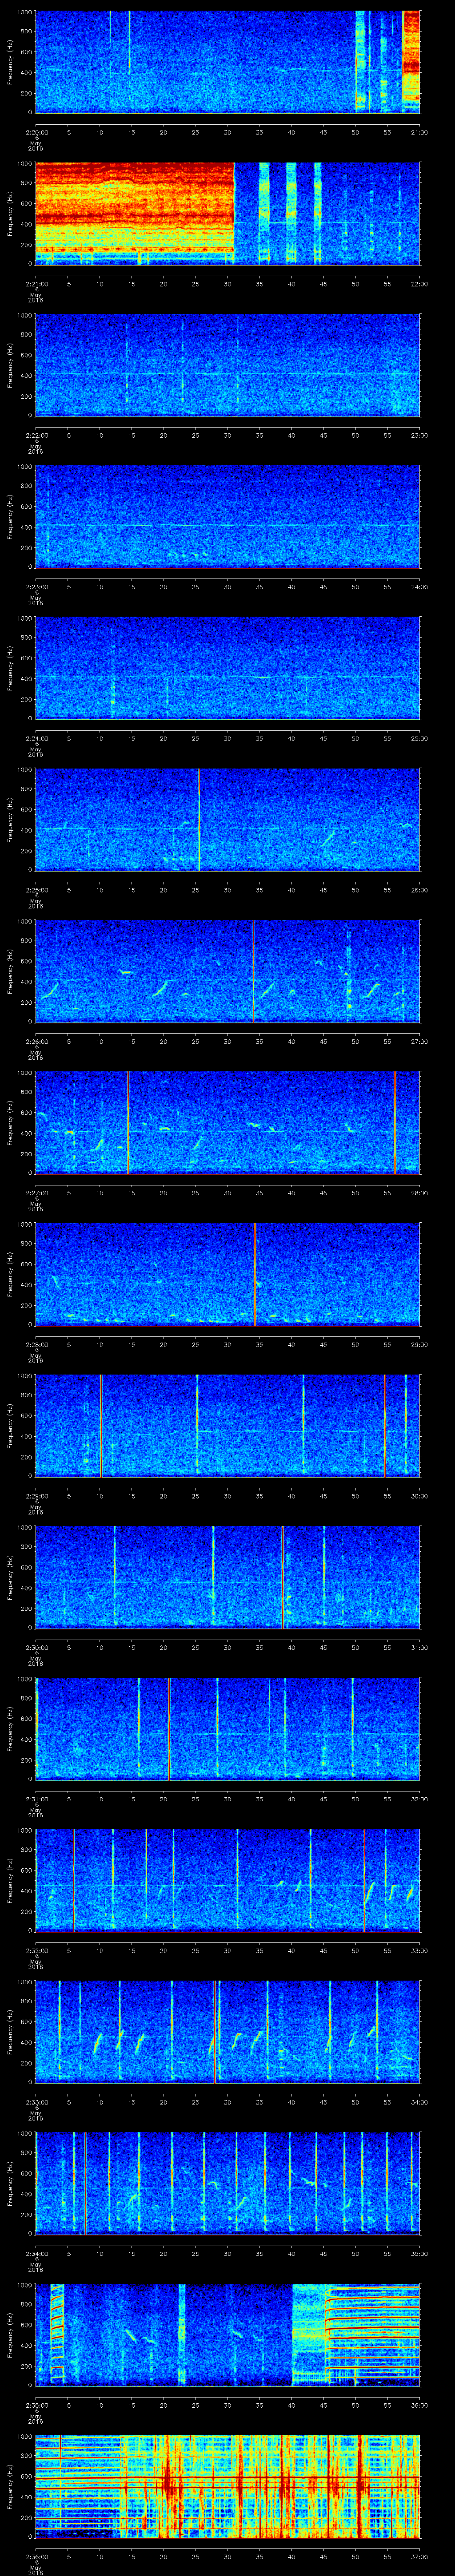Click the '28:00' end time label
Viewport: 455px width, 2576px height.
(x=420, y=1193)
